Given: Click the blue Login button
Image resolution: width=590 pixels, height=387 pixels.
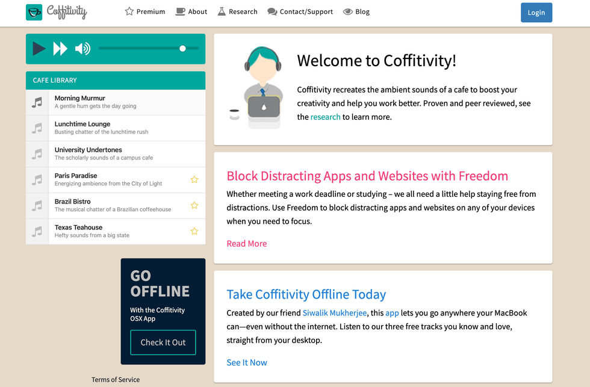Looking at the screenshot, I should [536, 13].
